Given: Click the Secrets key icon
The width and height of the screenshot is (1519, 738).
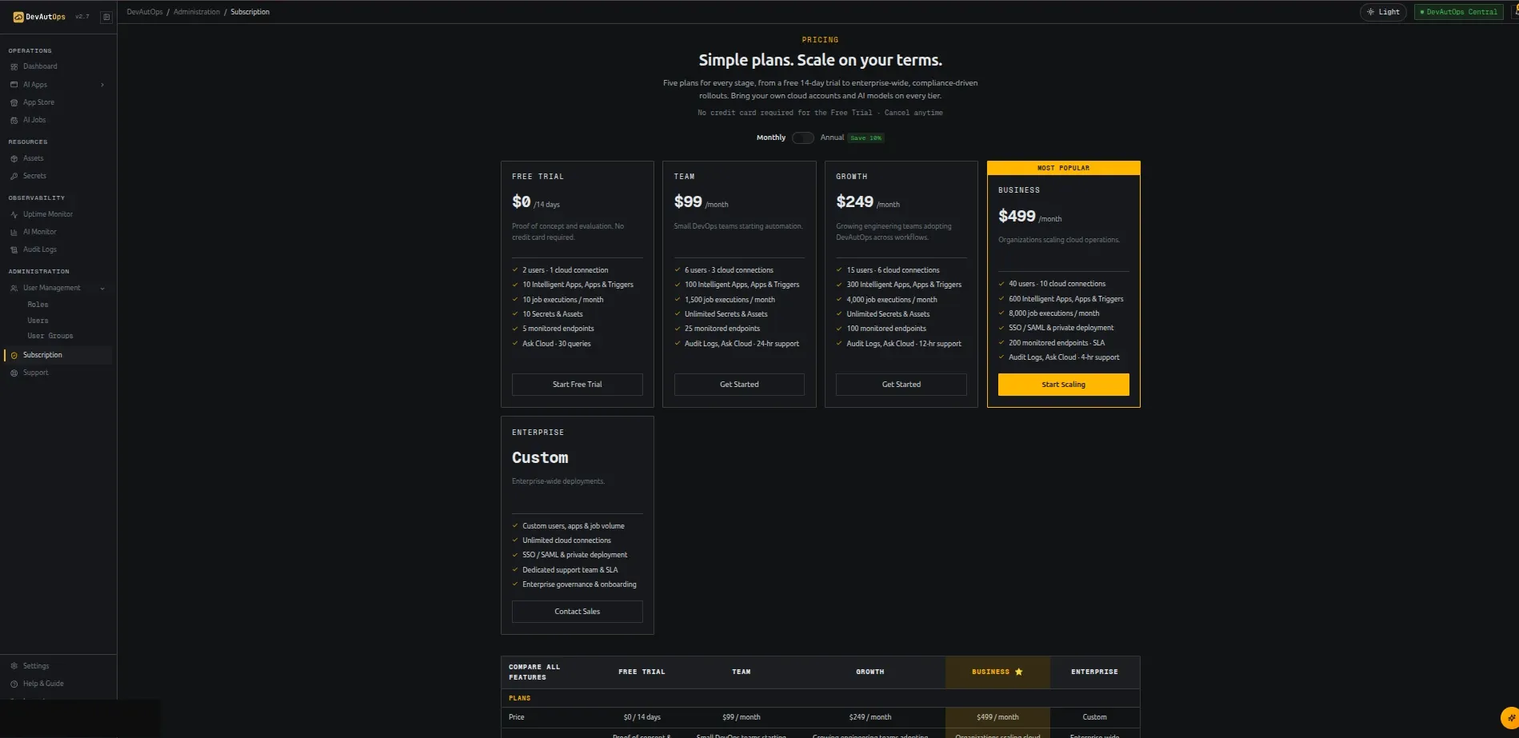Looking at the screenshot, I should [x=14, y=176].
